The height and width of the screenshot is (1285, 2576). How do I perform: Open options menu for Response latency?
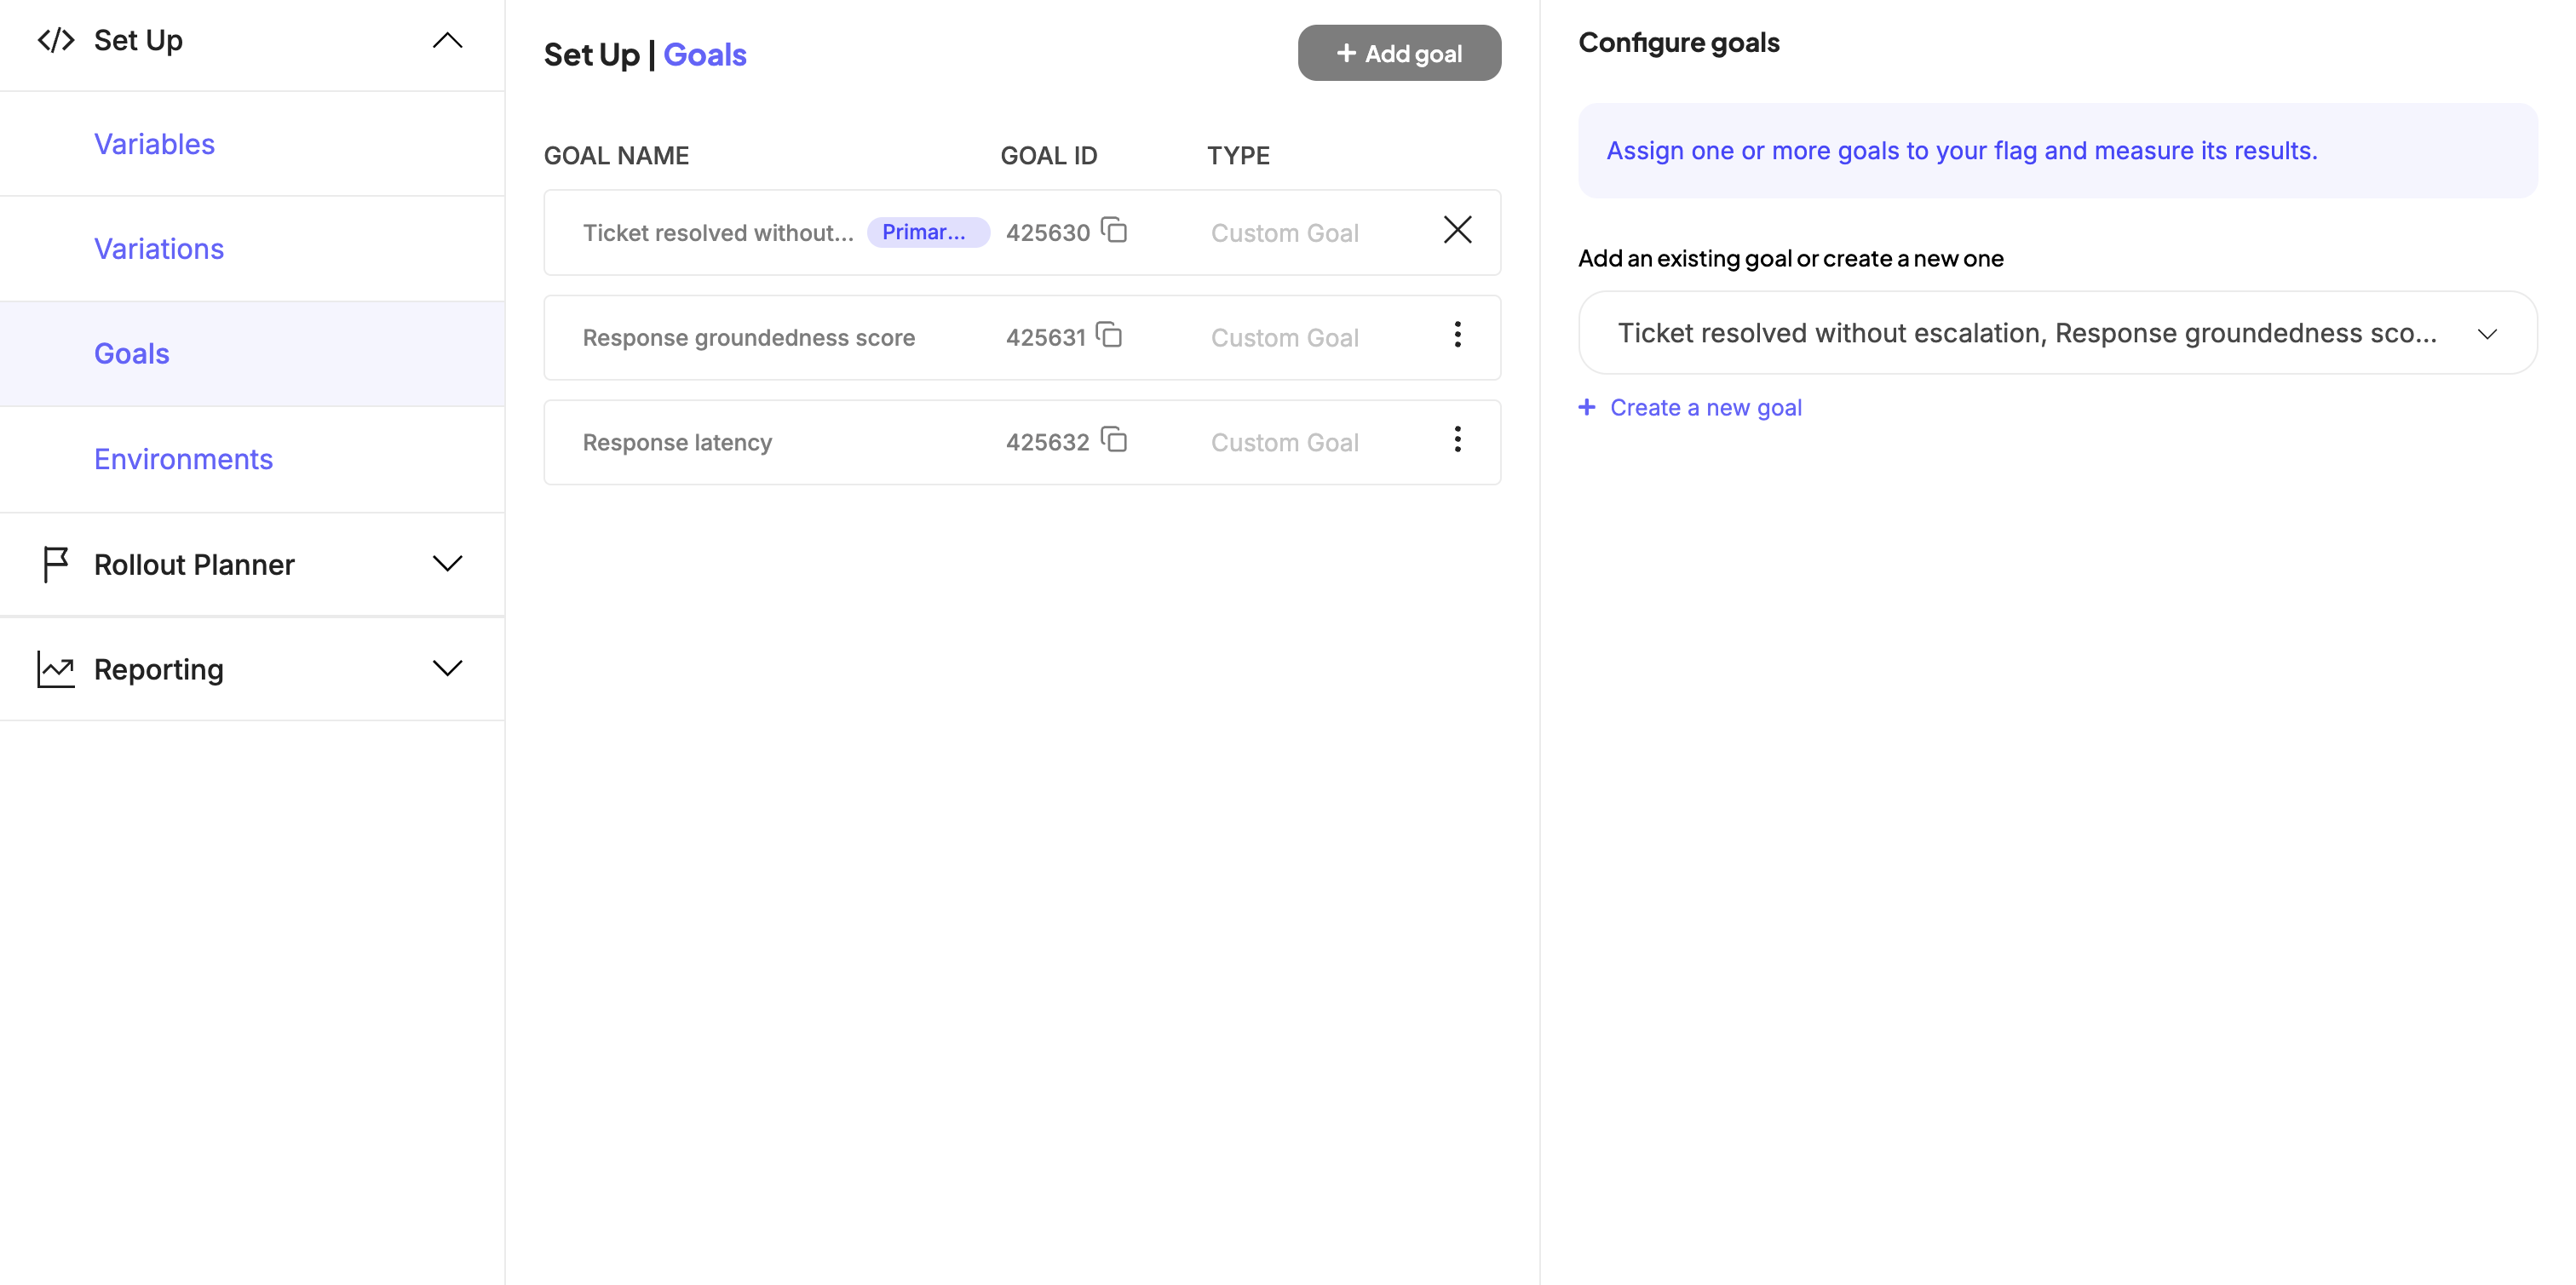click(x=1457, y=439)
